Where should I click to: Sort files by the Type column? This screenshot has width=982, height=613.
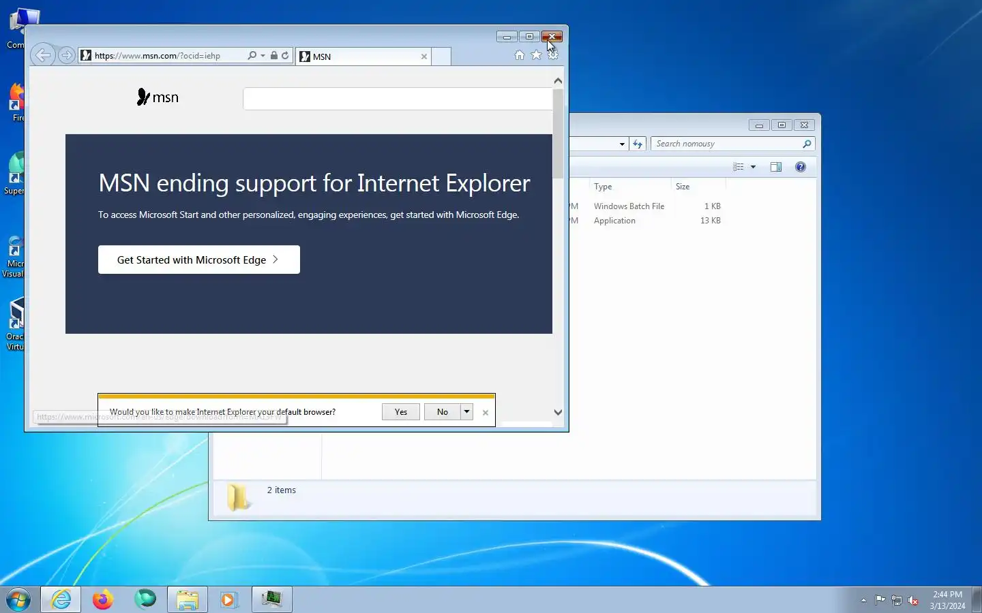point(629,187)
